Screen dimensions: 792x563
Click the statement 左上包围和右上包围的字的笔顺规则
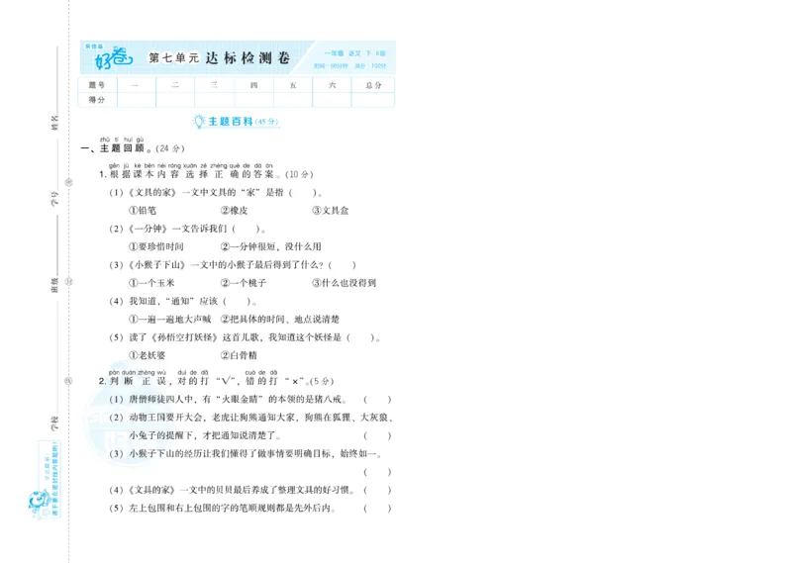(x=223, y=509)
